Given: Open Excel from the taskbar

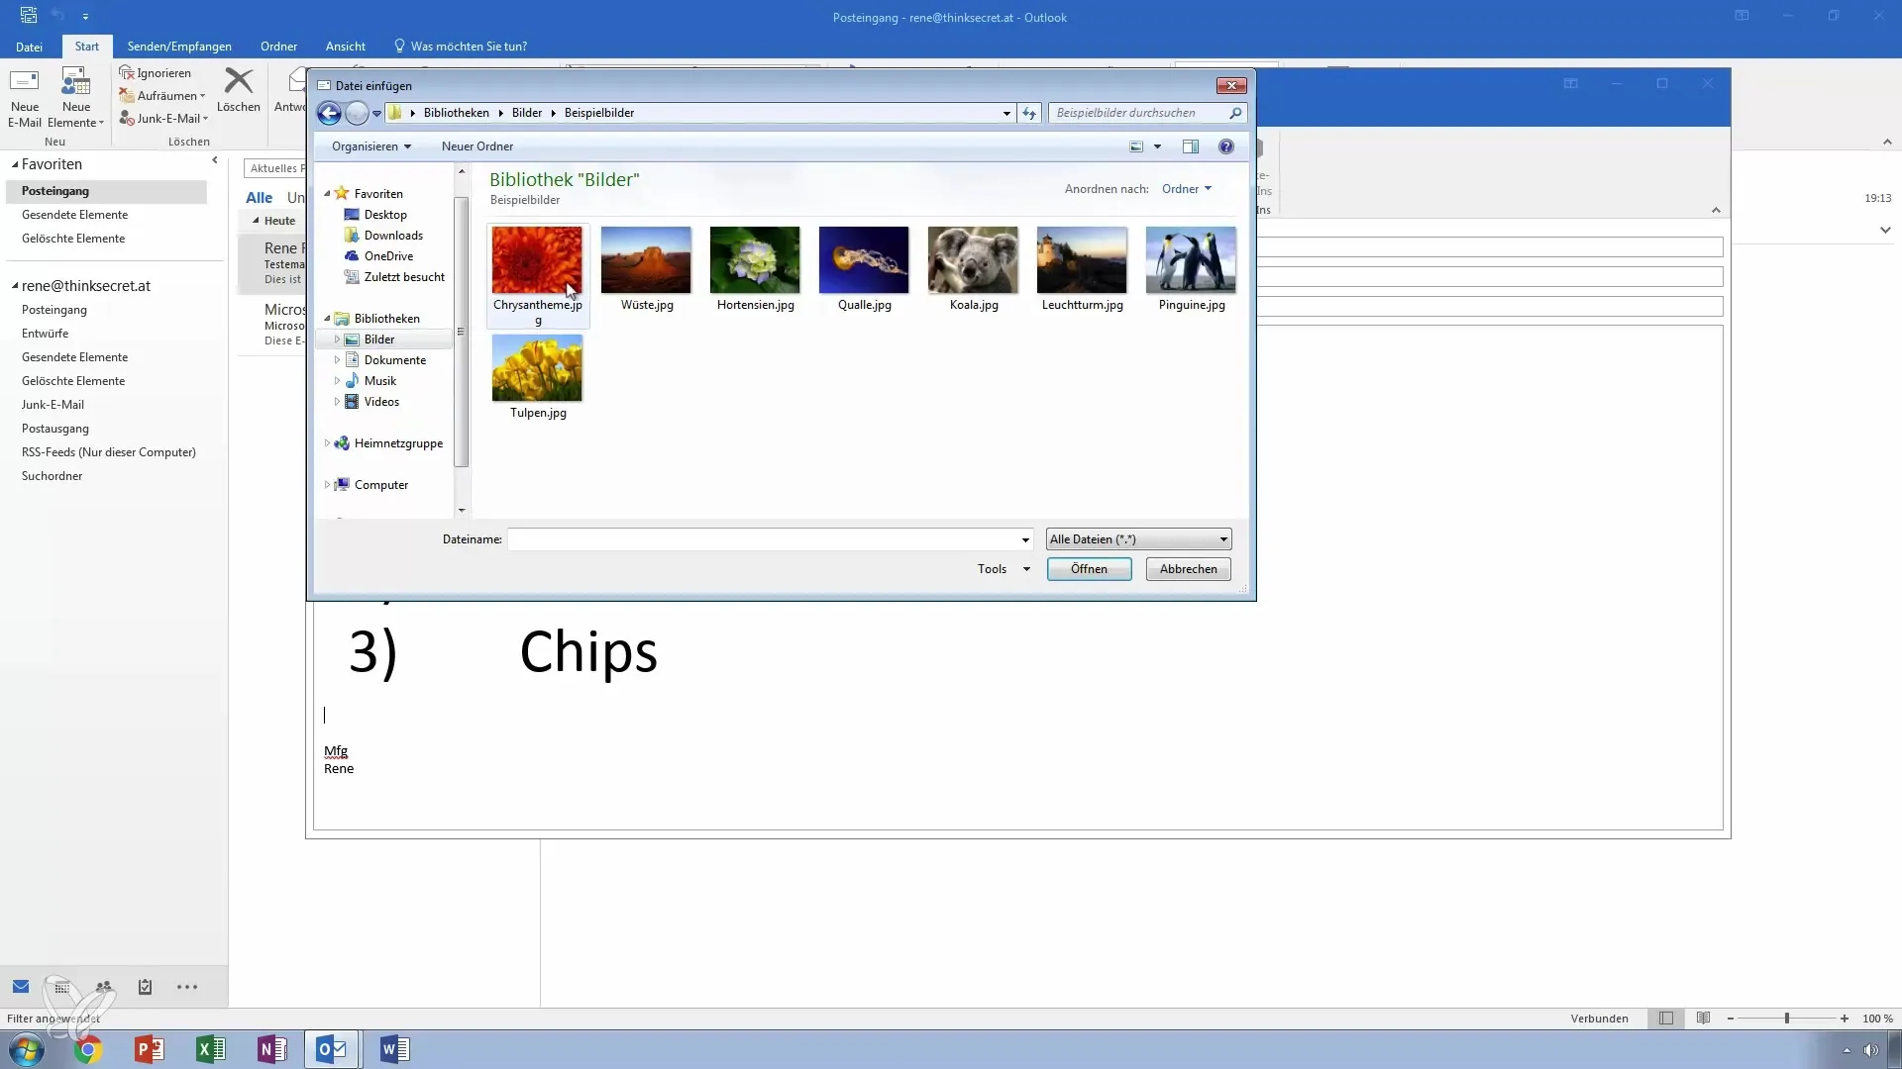Looking at the screenshot, I should click(211, 1049).
